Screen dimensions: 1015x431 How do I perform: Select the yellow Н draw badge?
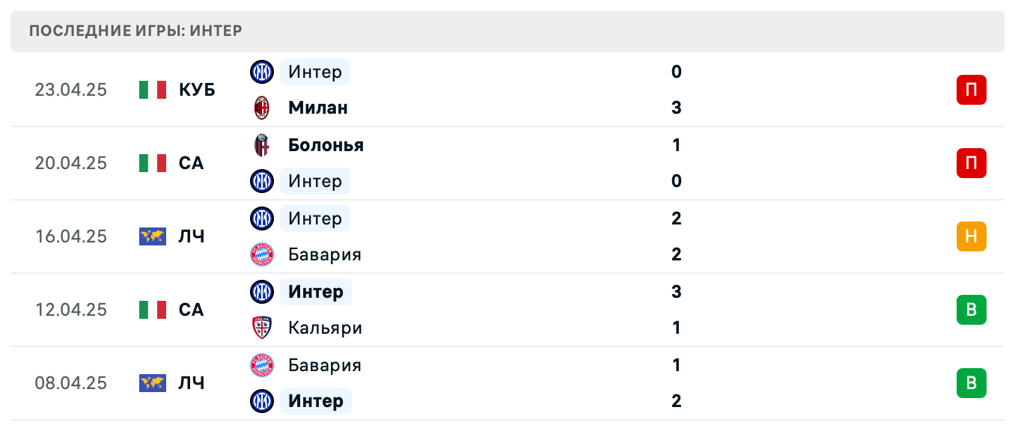click(971, 236)
